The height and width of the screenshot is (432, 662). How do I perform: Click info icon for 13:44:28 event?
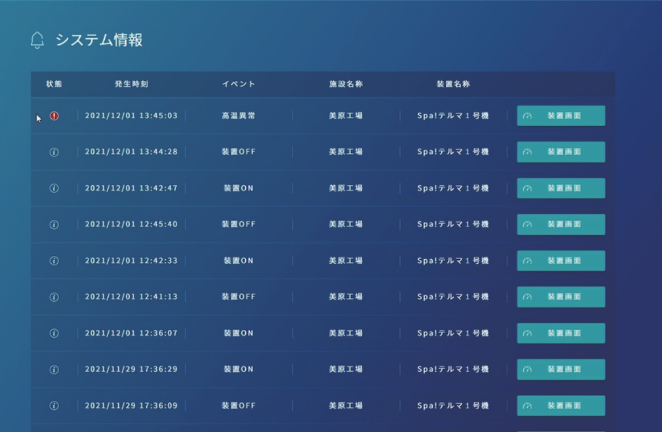(x=54, y=152)
